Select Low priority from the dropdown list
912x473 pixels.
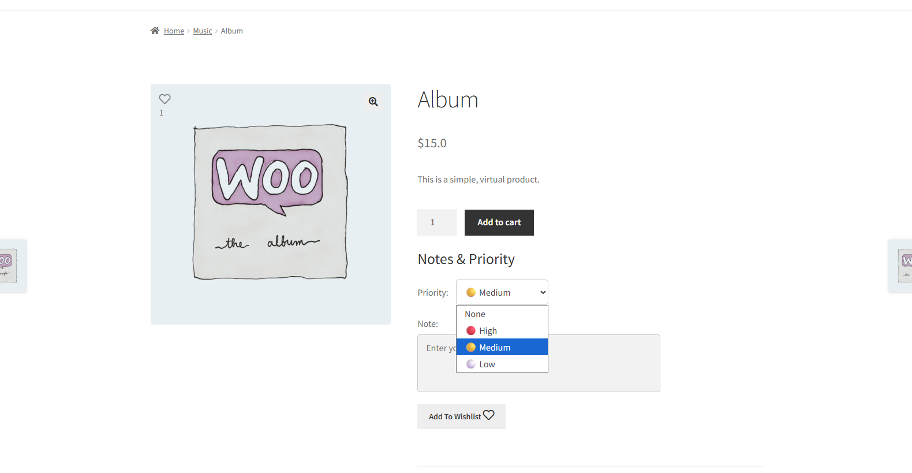pyautogui.click(x=487, y=364)
